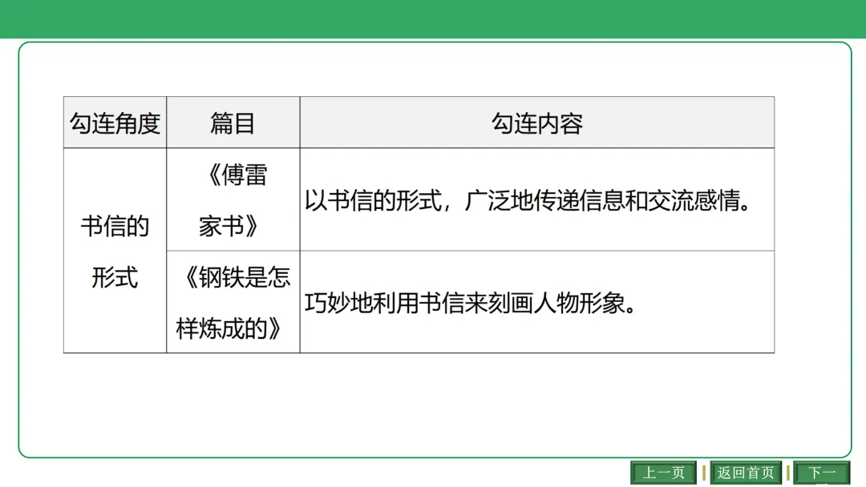Go to previous page with 上一页 button
The height and width of the screenshot is (487, 866).
[663, 473]
